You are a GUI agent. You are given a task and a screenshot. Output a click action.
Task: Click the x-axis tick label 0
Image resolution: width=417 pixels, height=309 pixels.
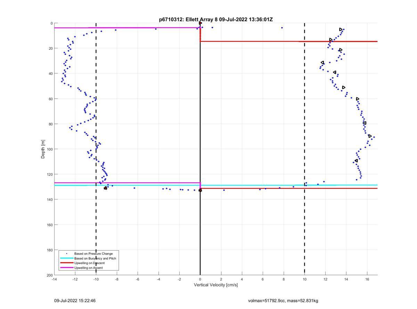pos(200,279)
